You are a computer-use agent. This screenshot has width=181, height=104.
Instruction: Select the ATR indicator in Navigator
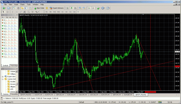12,89
